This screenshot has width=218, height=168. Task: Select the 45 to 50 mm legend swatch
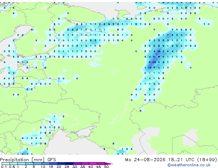101,164
